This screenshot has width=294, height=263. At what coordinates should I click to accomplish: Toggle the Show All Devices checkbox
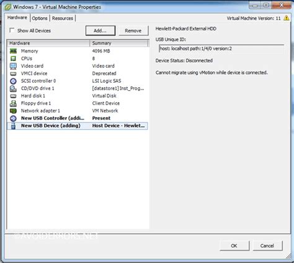pos(12,30)
